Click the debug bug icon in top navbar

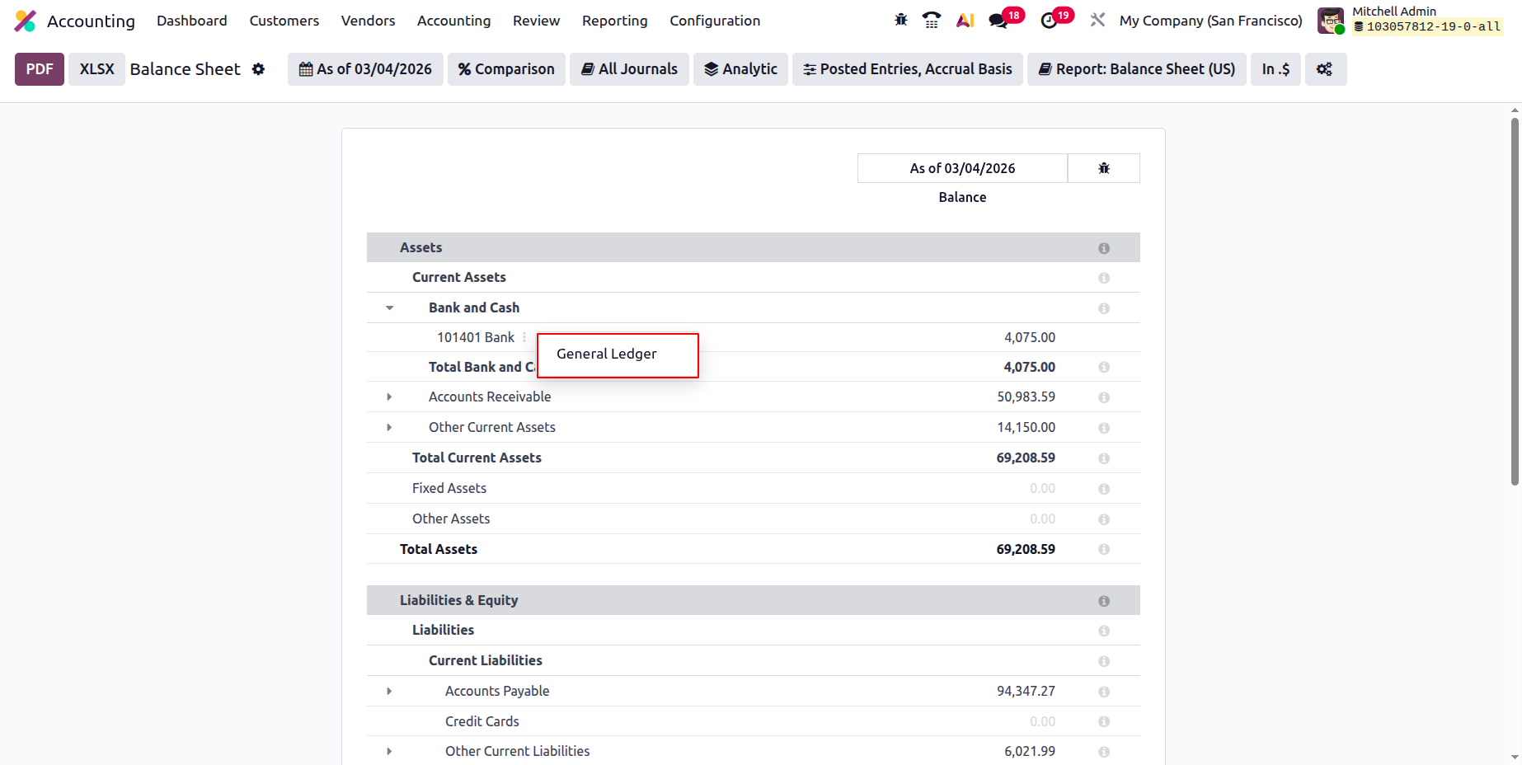pyautogui.click(x=900, y=20)
